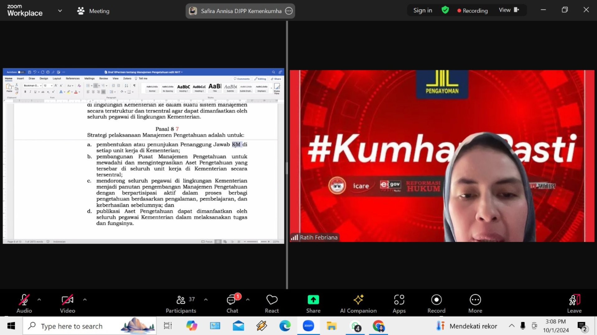Open the References ribbon tab
597x335 pixels.
[x=73, y=79]
